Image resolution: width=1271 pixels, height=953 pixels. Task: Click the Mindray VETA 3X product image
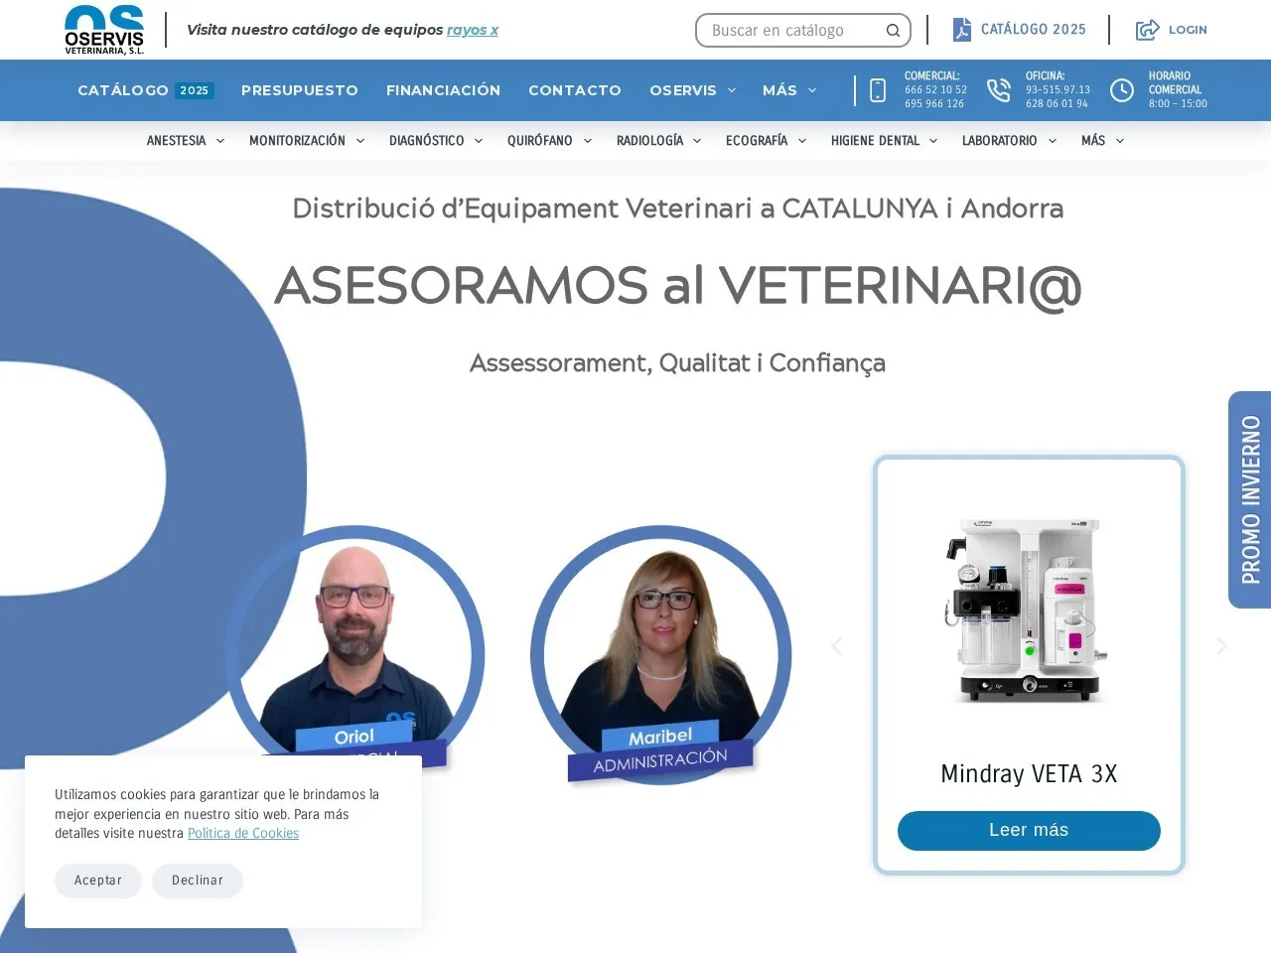pos(1029,610)
